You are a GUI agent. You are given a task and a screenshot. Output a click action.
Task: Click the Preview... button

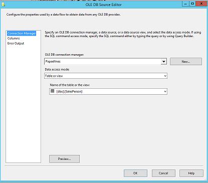click(x=64, y=159)
